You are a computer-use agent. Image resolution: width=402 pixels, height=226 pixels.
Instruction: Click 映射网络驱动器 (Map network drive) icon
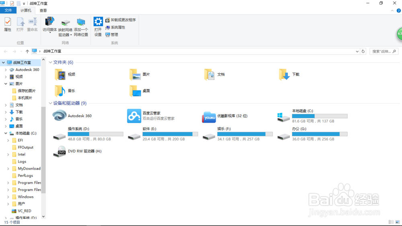pyautogui.click(x=66, y=23)
